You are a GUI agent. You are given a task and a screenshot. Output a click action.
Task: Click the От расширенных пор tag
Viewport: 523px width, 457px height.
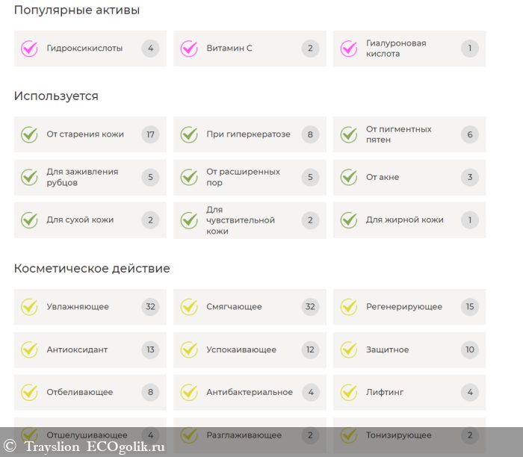pyautogui.click(x=243, y=177)
